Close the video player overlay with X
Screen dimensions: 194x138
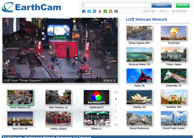pos(114,81)
